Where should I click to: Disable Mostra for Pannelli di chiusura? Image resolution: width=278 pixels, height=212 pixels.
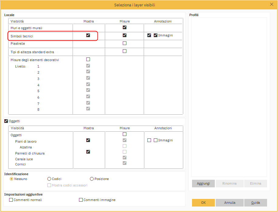(88, 152)
